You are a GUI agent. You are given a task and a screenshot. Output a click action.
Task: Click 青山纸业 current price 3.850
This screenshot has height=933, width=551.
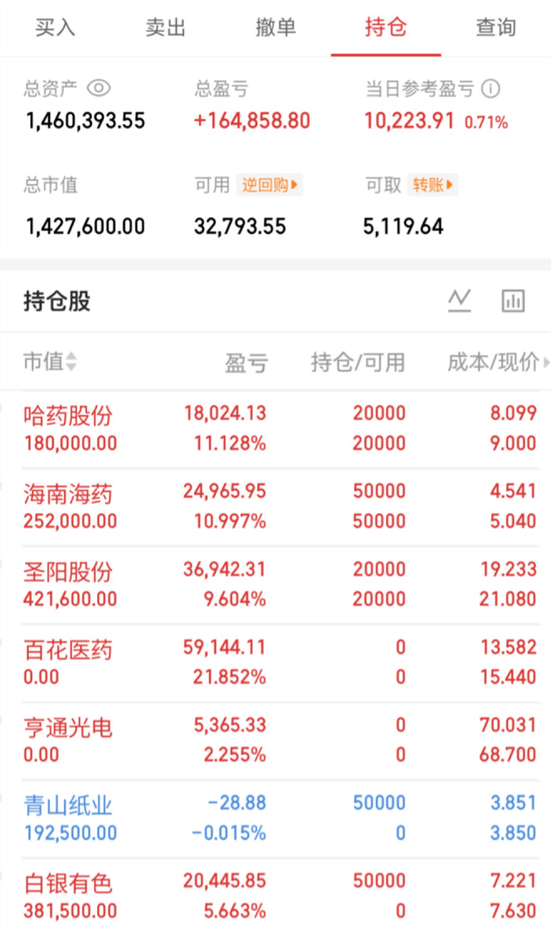point(513,833)
